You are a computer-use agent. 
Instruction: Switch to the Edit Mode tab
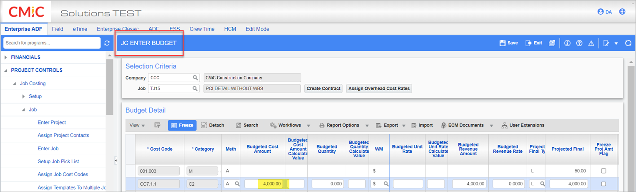point(257,29)
